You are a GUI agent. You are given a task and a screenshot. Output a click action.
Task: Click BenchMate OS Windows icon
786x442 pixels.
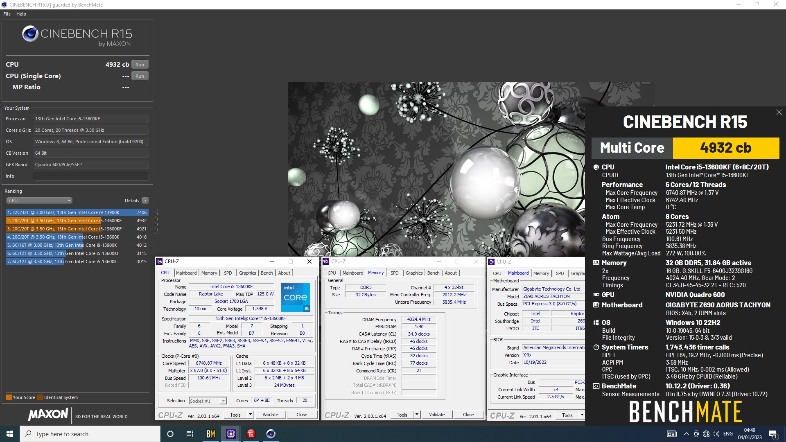pyautogui.click(x=596, y=322)
